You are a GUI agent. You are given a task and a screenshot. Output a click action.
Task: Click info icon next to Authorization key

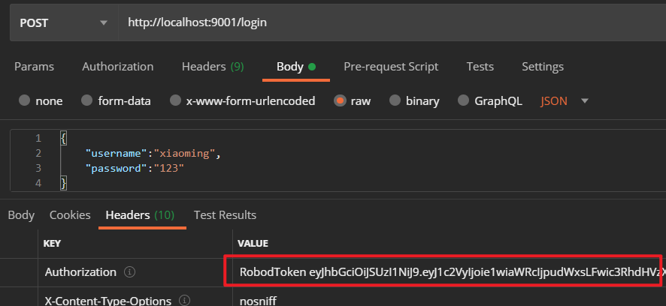pyautogui.click(x=129, y=272)
